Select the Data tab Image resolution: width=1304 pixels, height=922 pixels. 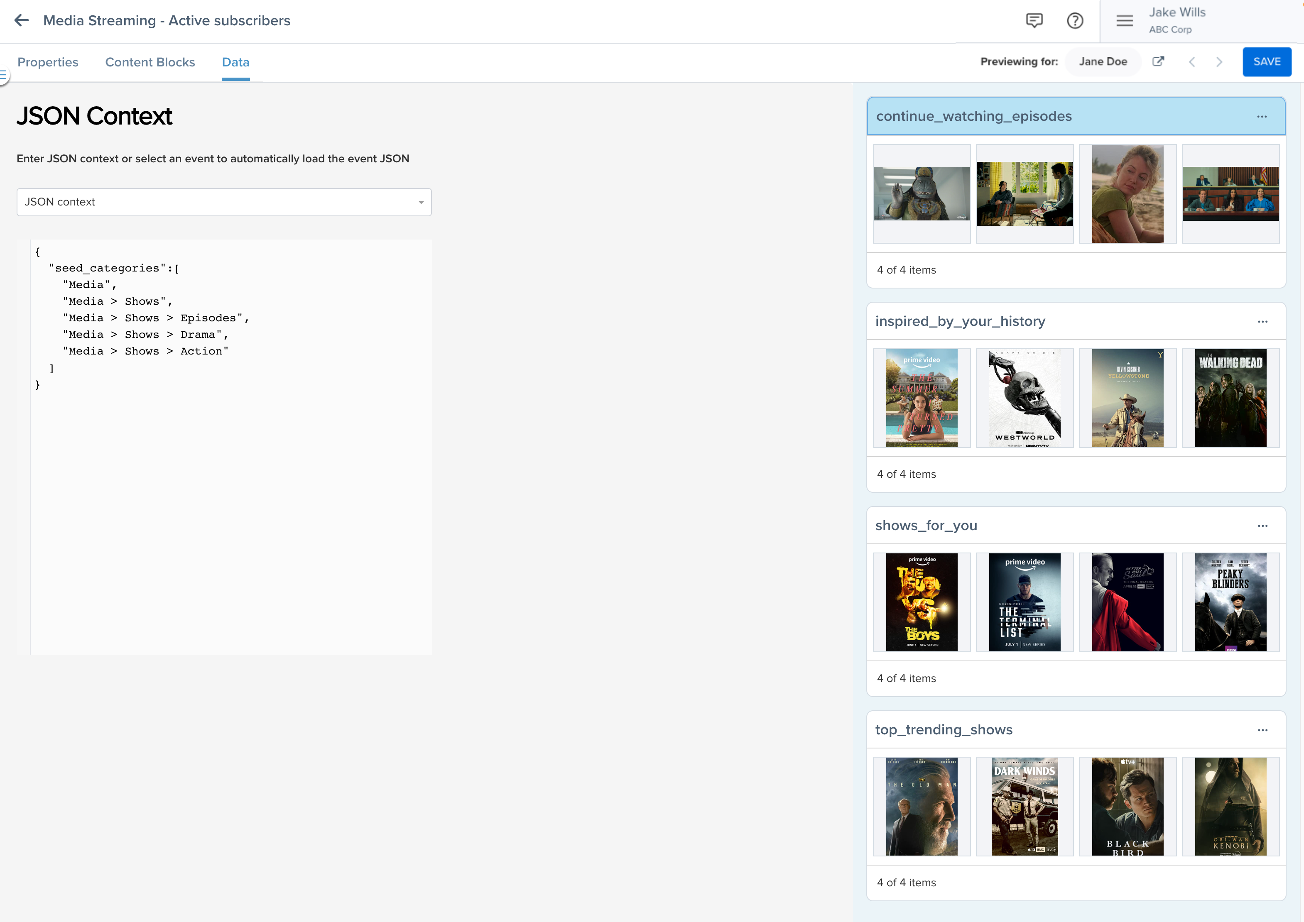click(236, 62)
